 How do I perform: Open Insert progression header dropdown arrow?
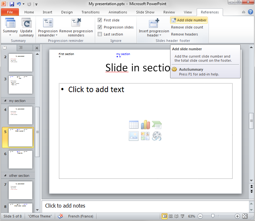tap(160, 35)
